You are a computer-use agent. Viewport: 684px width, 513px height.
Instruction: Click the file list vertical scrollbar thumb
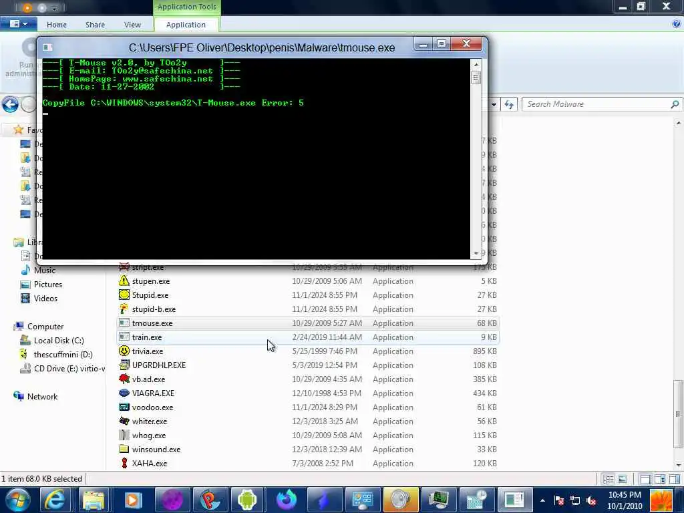678,413
